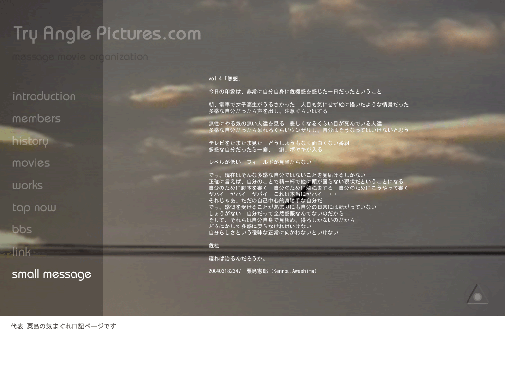
Task: Click the 代表 粟島 description text at bottom
Action: 63,326
